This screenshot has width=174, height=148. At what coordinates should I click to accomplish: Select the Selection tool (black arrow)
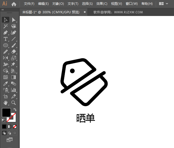click(x=6, y=20)
